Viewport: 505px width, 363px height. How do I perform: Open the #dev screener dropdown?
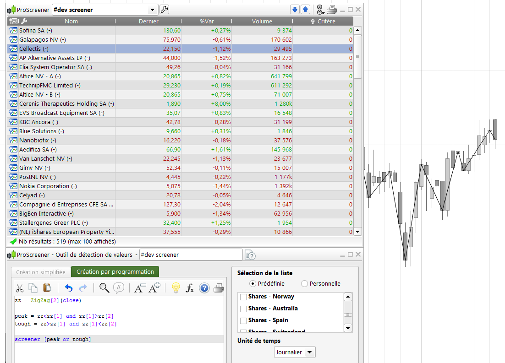point(152,10)
